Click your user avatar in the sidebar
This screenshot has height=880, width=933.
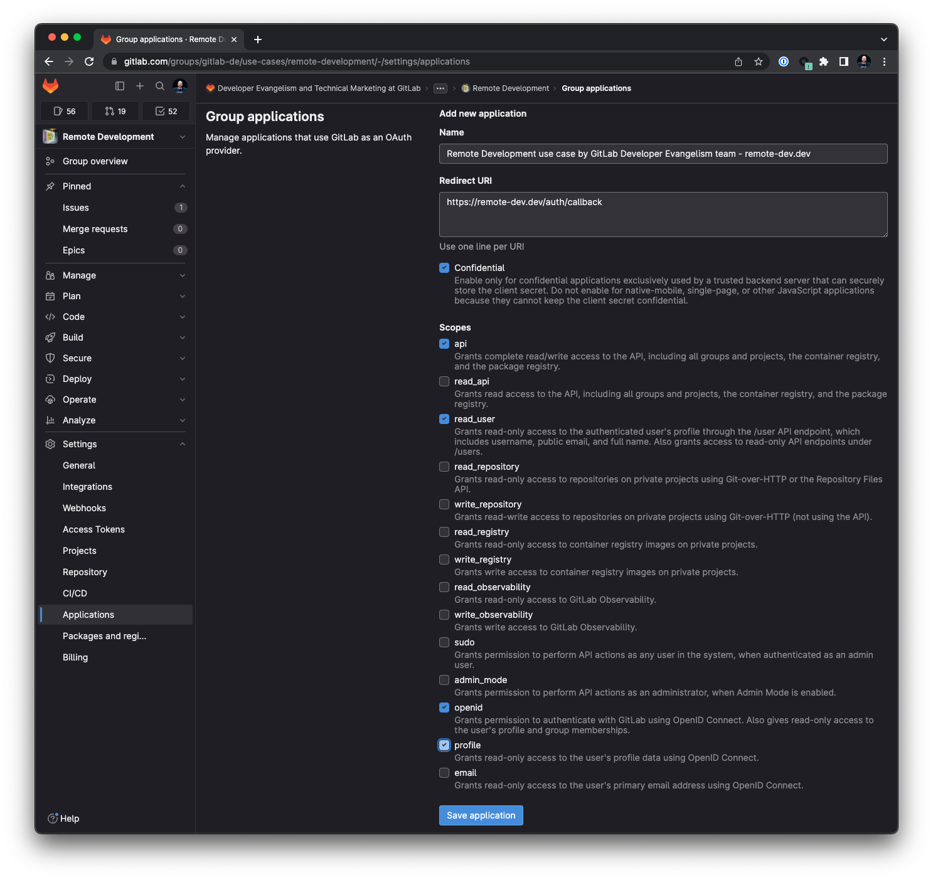coord(180,86)
